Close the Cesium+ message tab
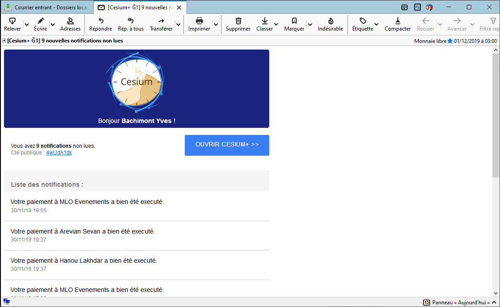The width and height of the screenshot is (500, 307). tap(179, 8)
